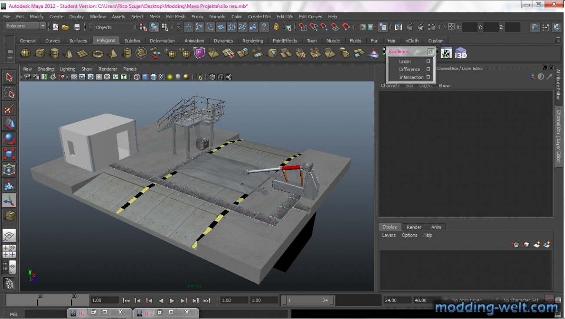Create polygon torus from shelf
Viewport: 565px width, 319px height.
click(x=98, y=53)
